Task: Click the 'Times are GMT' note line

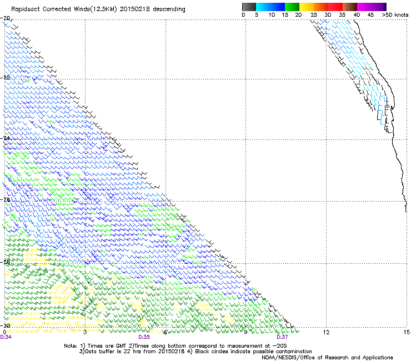Action: point(176,346)
